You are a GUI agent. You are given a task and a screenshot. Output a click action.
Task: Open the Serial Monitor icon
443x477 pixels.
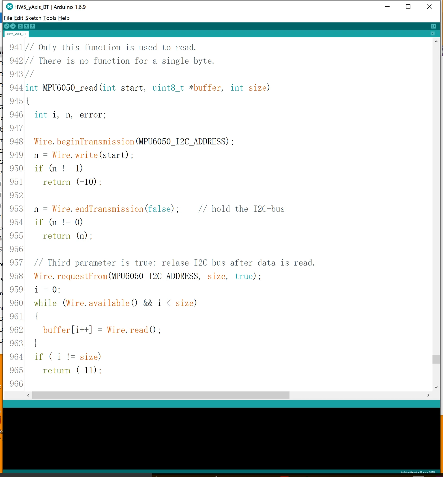click(x=433, y=26)
